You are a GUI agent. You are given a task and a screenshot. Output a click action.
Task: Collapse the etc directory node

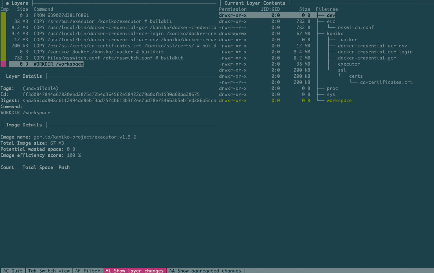click(x=331, y=21)
